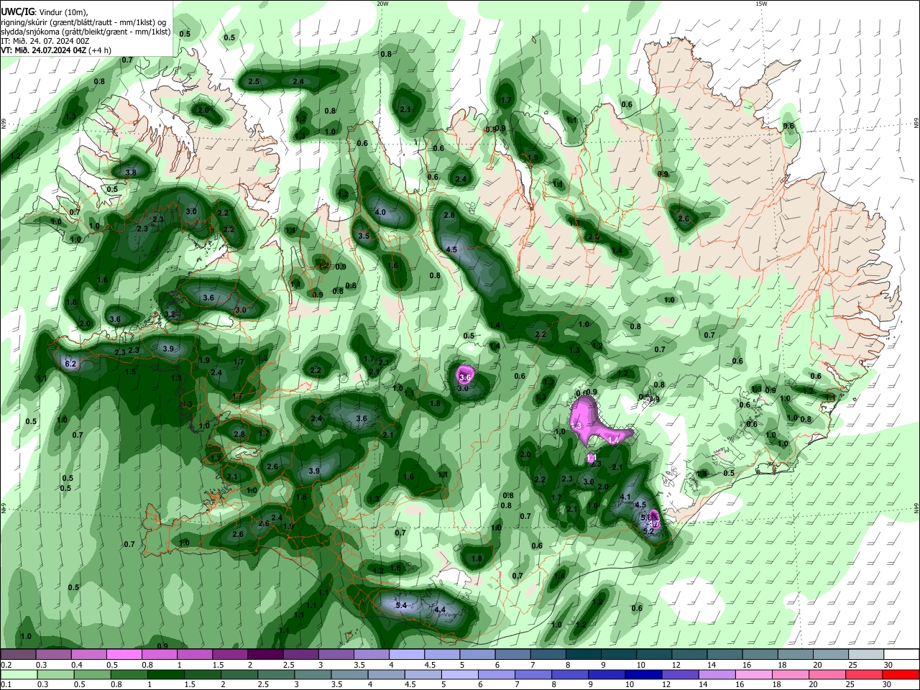Click the 'rigning/skúrir' legend description line
Image resolution: width=920 pixels, height=690 pixels.
(83, 22)
